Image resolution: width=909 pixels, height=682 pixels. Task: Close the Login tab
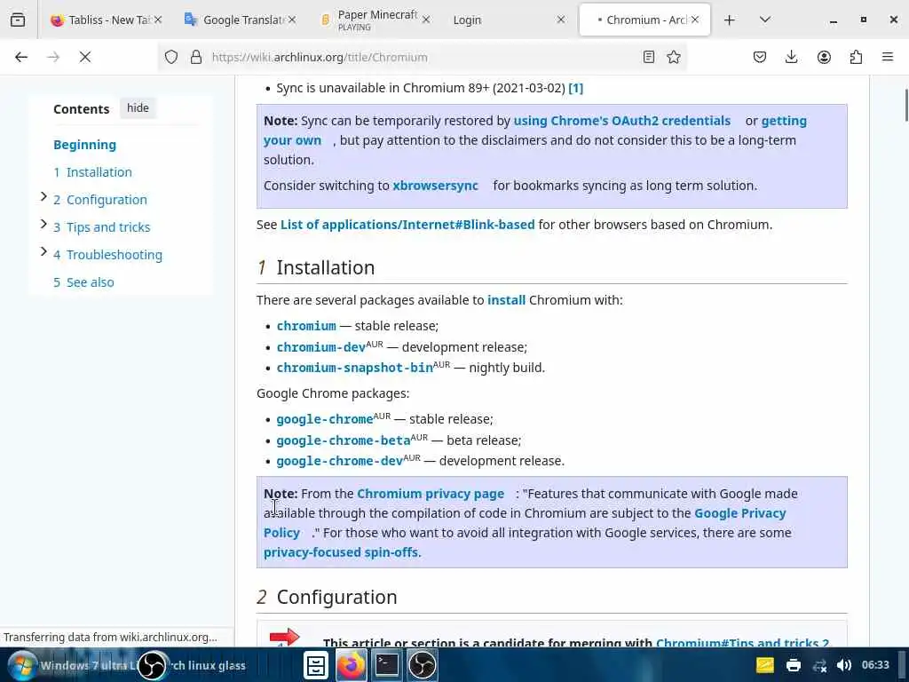561,20
